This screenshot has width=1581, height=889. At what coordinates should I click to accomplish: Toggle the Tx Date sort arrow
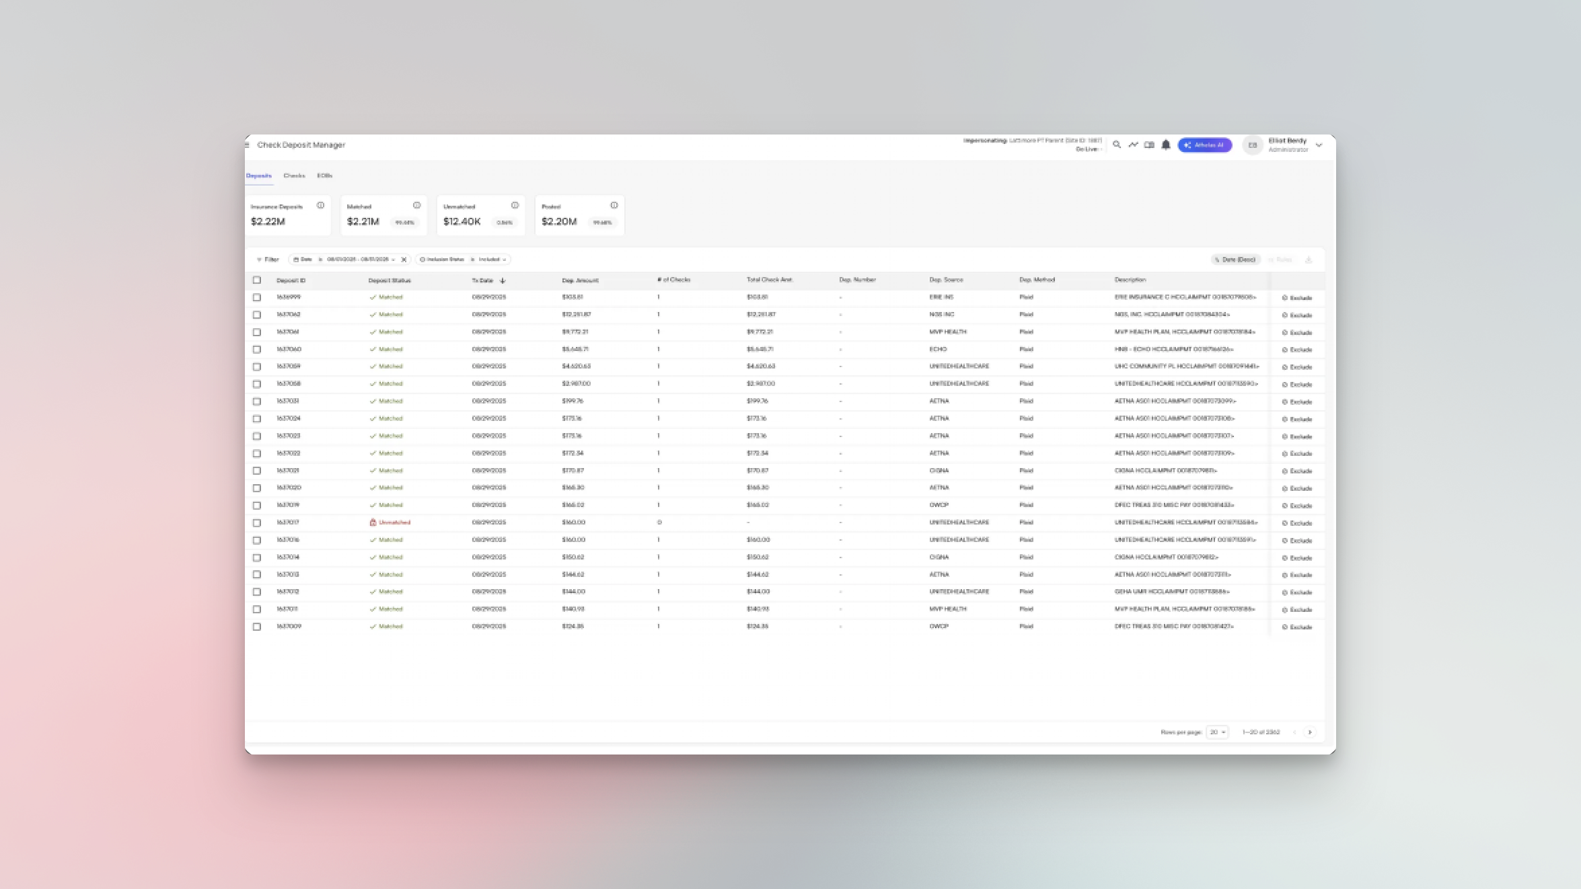tap(504, 280)
